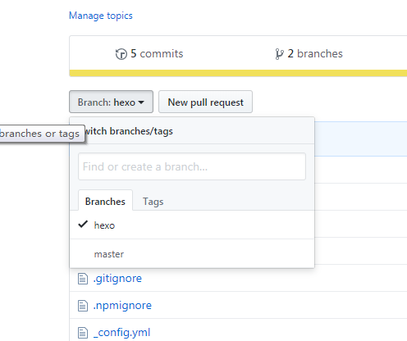407x341 pixels.
Task: Open the Manage topics link
Action: [101, 16]
